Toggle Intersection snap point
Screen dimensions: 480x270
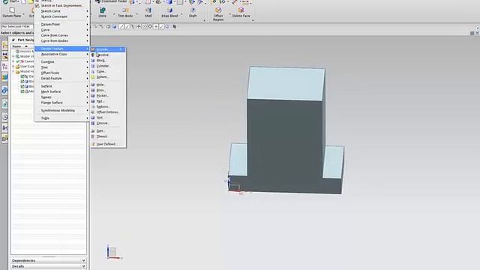(x=139, y=27)
